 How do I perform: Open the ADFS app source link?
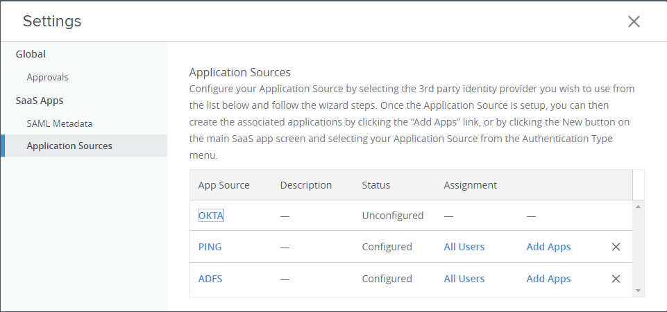click(x=210, y=279)
